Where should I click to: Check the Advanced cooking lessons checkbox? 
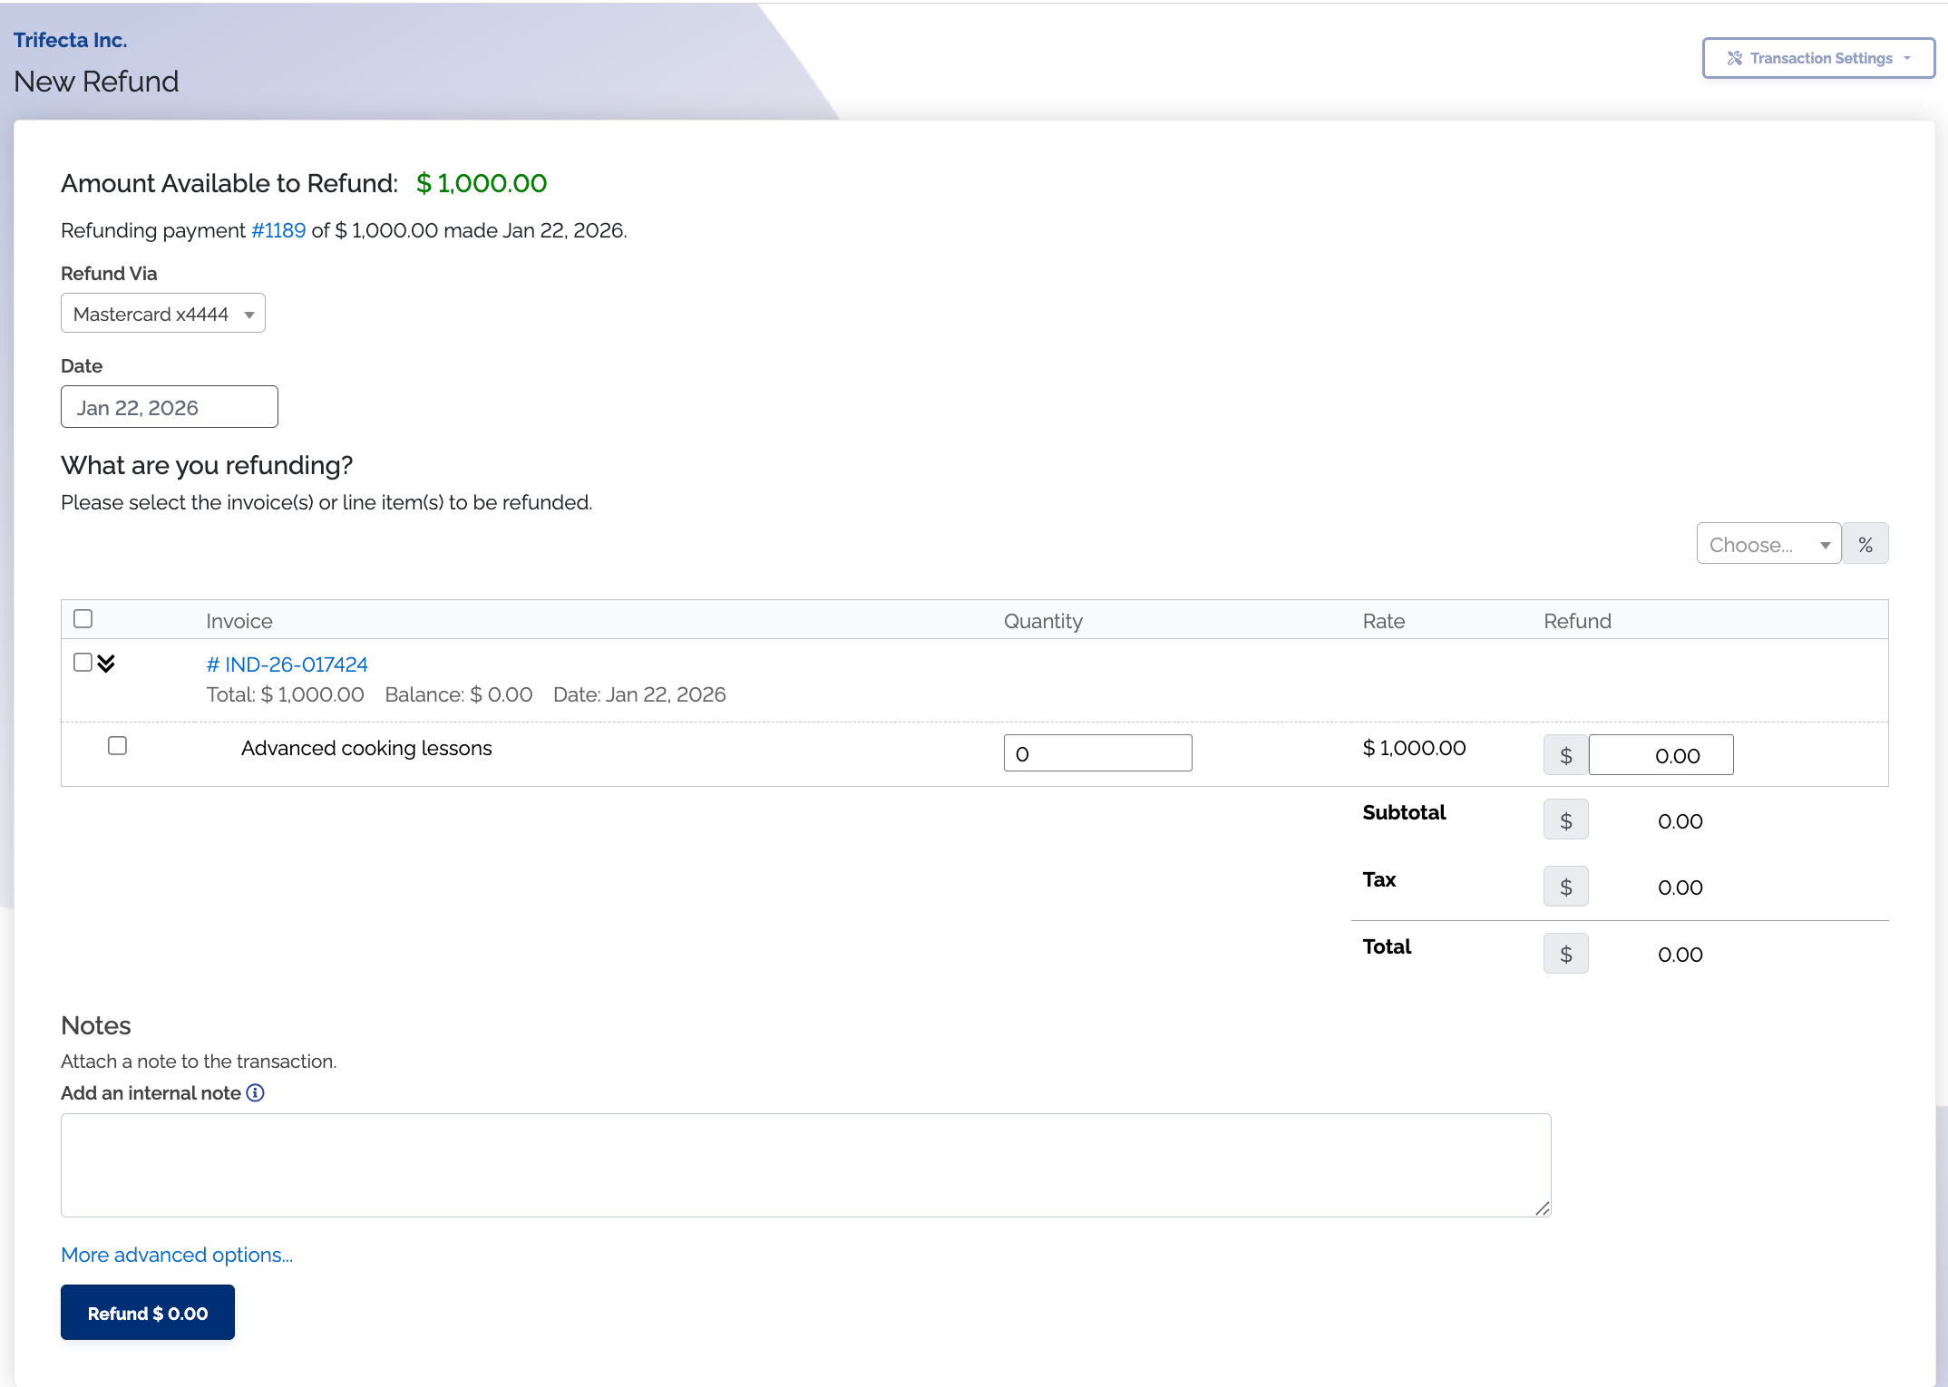pyautogui.click(x=117, y=746)
